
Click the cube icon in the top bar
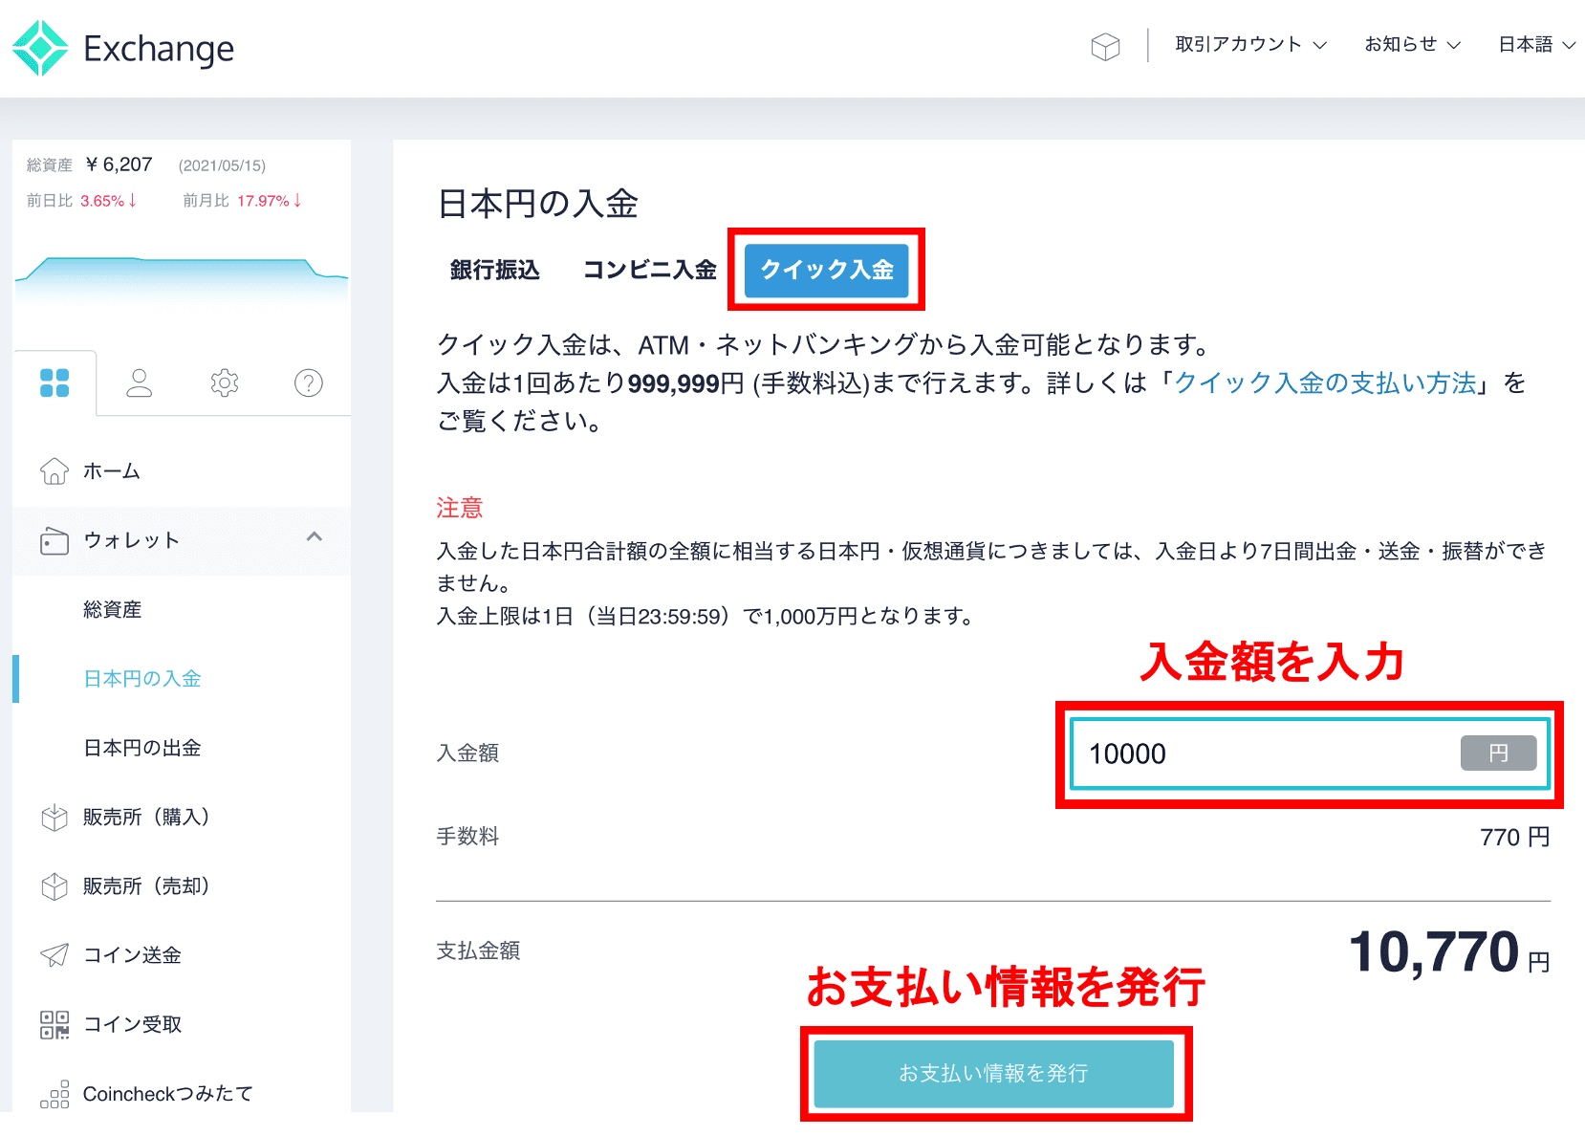[1105, 45]
